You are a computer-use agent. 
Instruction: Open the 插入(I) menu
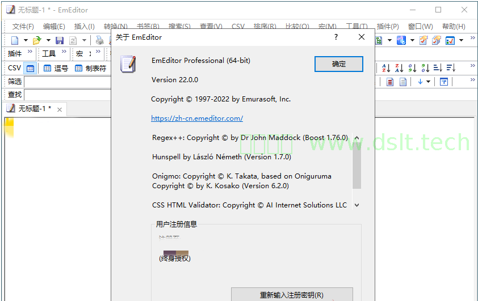(85, 27)
